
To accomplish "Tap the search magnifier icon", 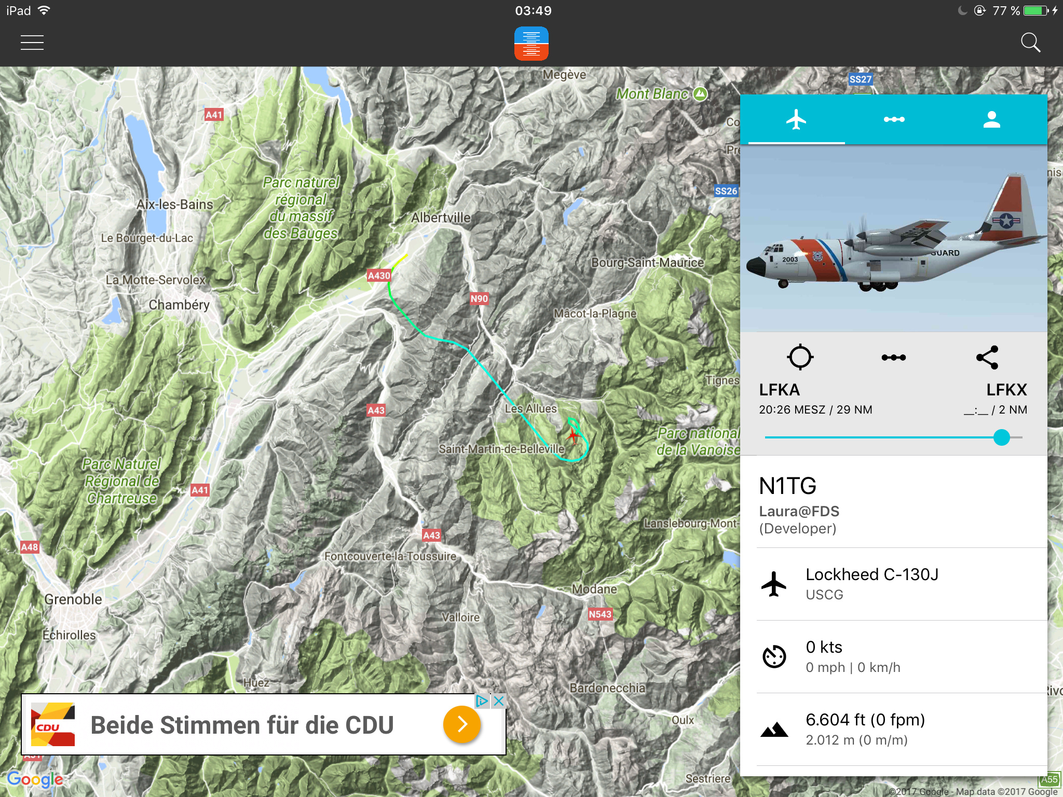I will 1030,43.
